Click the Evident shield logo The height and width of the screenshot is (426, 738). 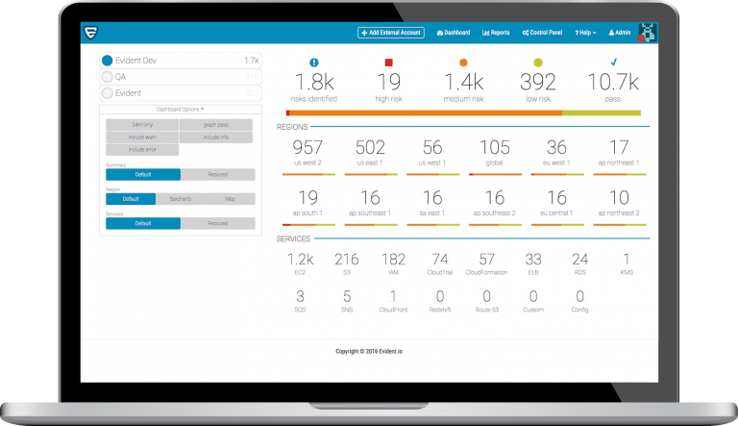pyautogui.click(x=91, y=33)
